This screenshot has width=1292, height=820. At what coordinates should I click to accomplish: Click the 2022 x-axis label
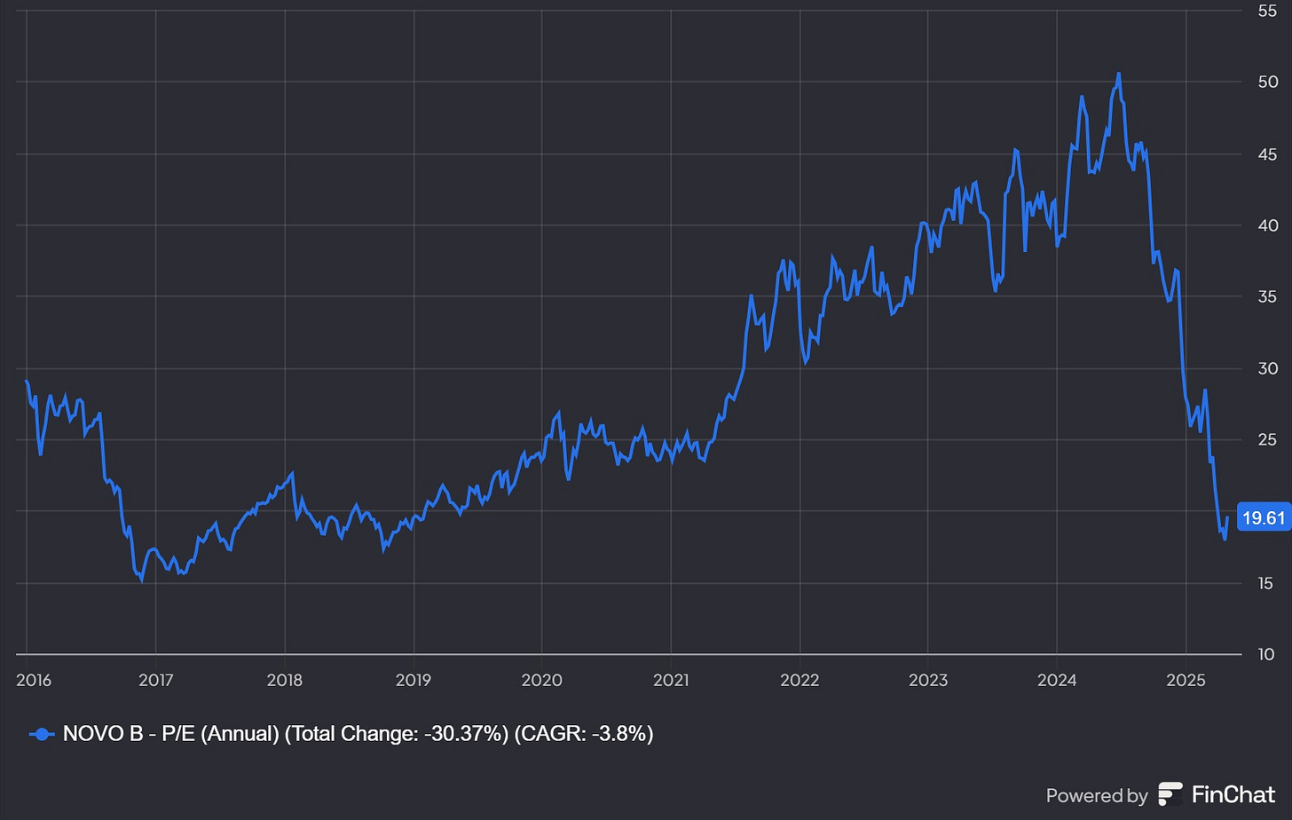[x=800, y=681]
